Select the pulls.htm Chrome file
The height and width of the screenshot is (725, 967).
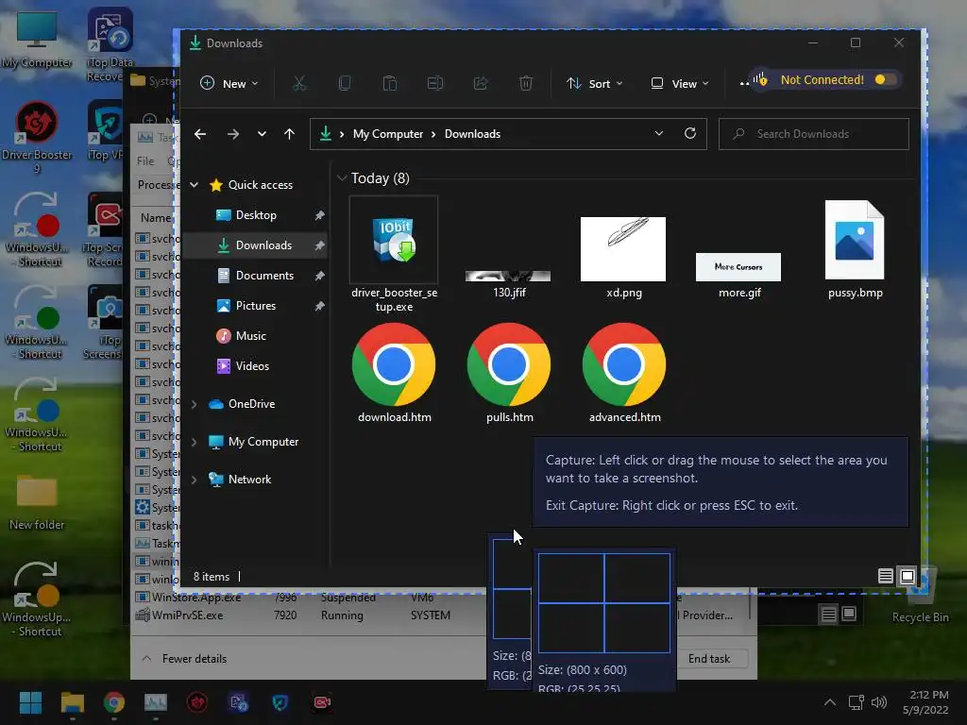tap(509, 373)
